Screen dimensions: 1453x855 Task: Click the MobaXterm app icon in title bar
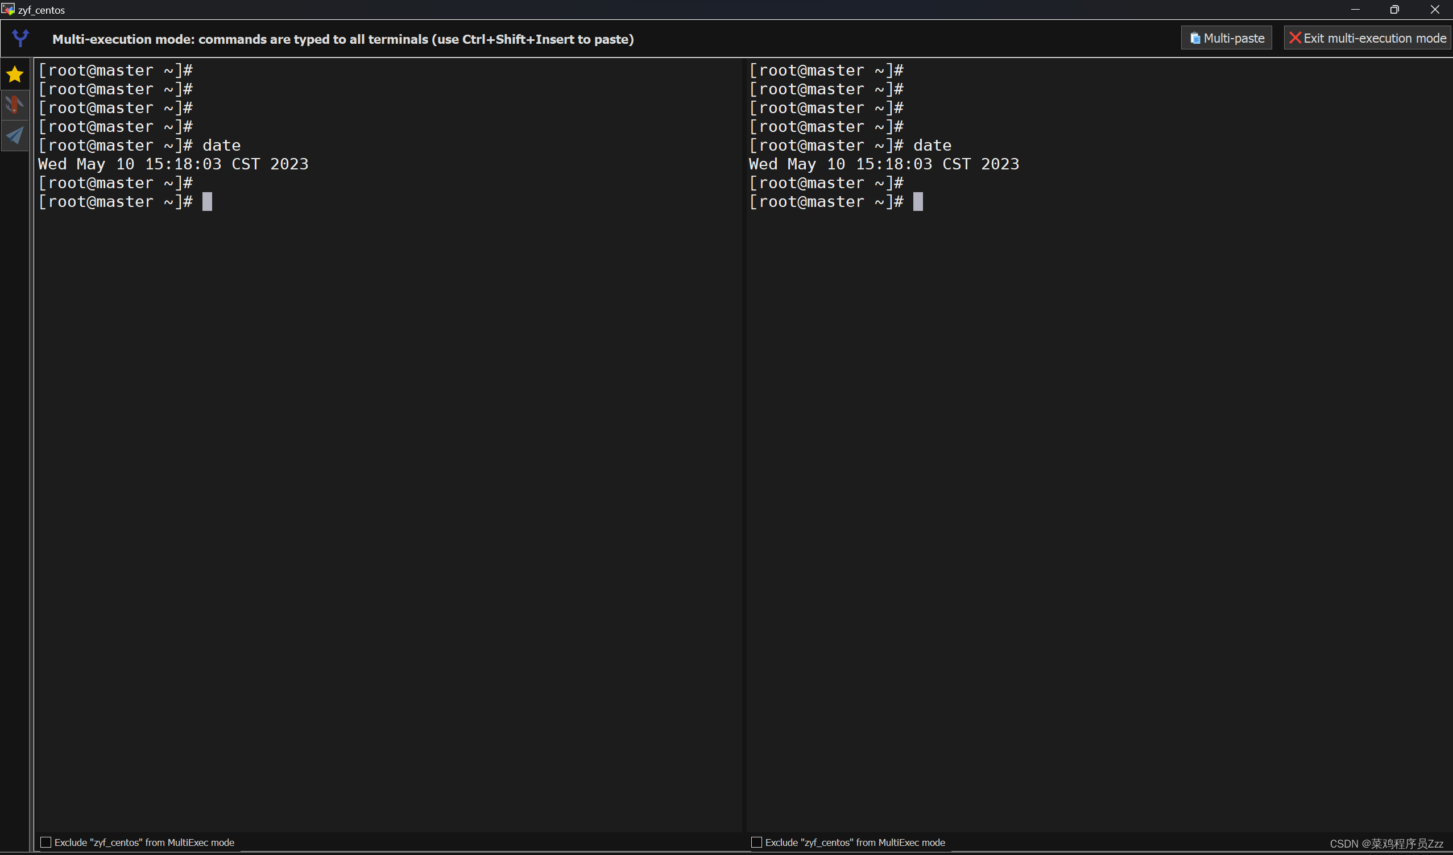tap(7, 9)
